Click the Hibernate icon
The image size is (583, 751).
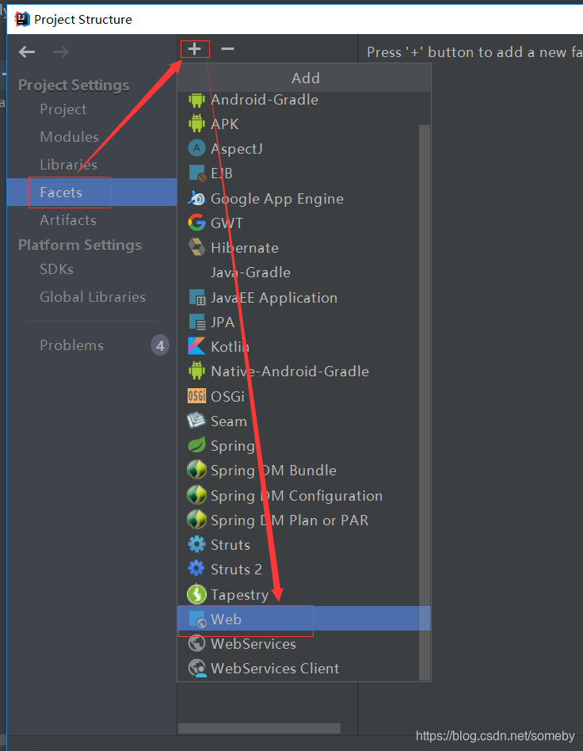coord(196,248)
